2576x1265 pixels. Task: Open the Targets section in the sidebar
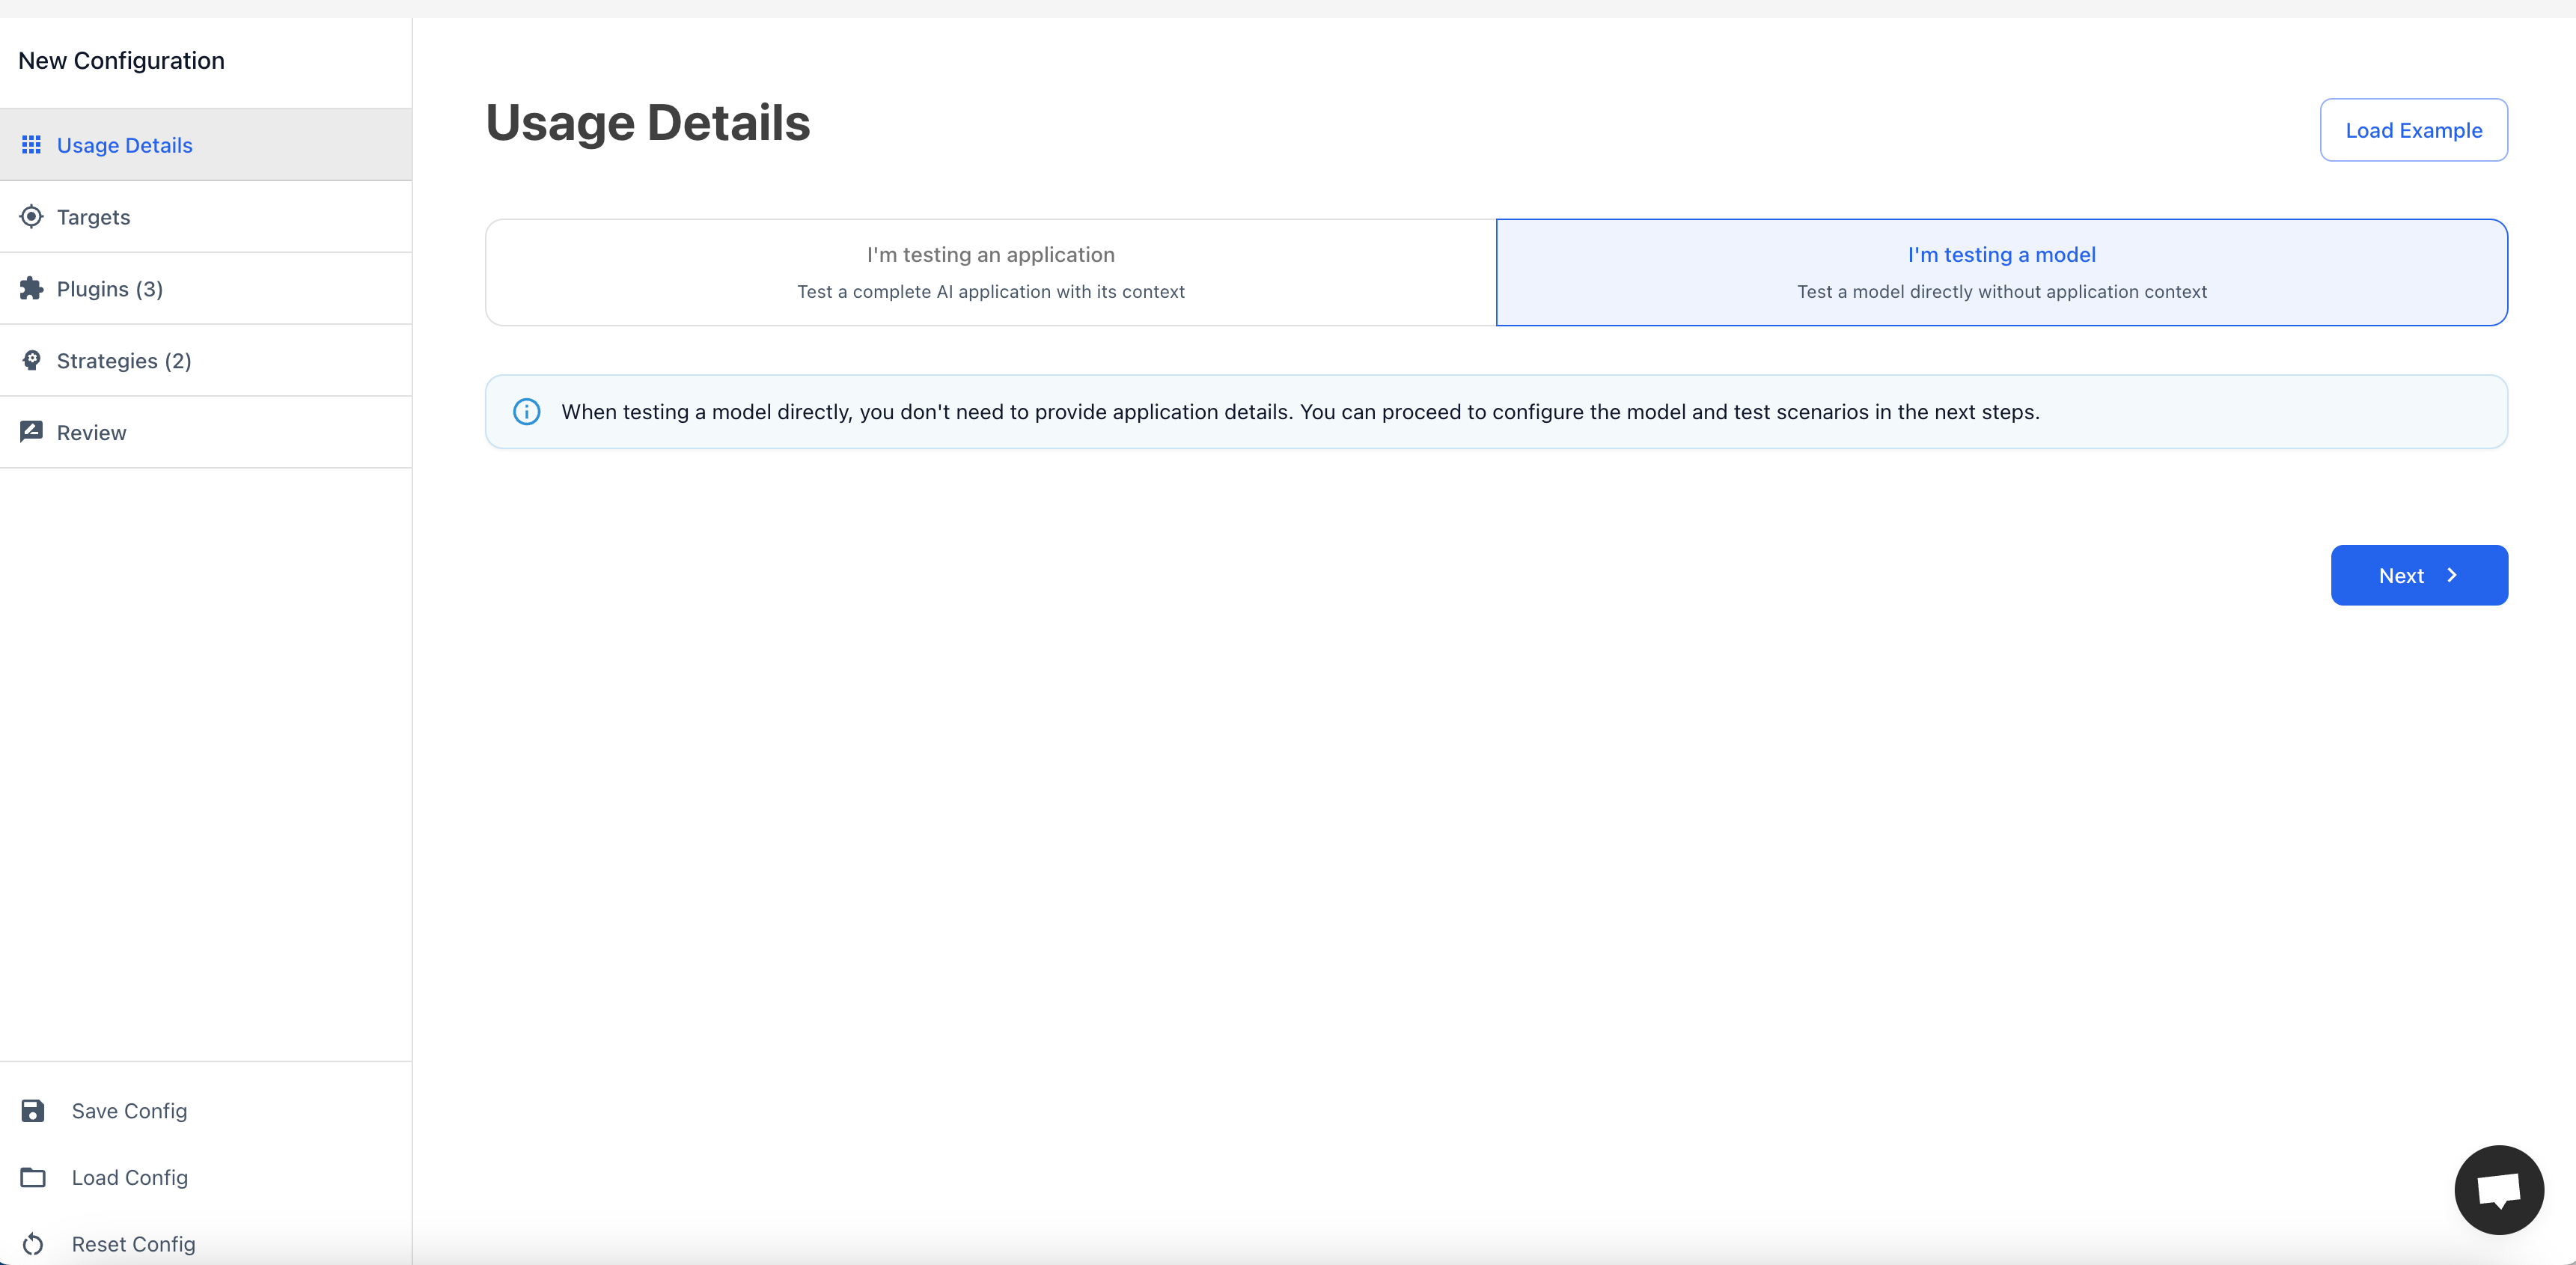click(x=94, y=217)
